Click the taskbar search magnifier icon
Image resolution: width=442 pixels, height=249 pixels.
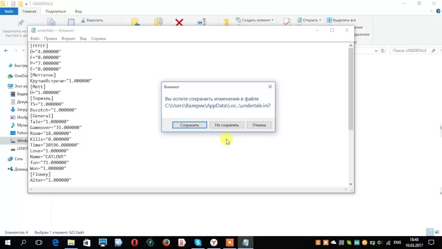click(23, 242)
